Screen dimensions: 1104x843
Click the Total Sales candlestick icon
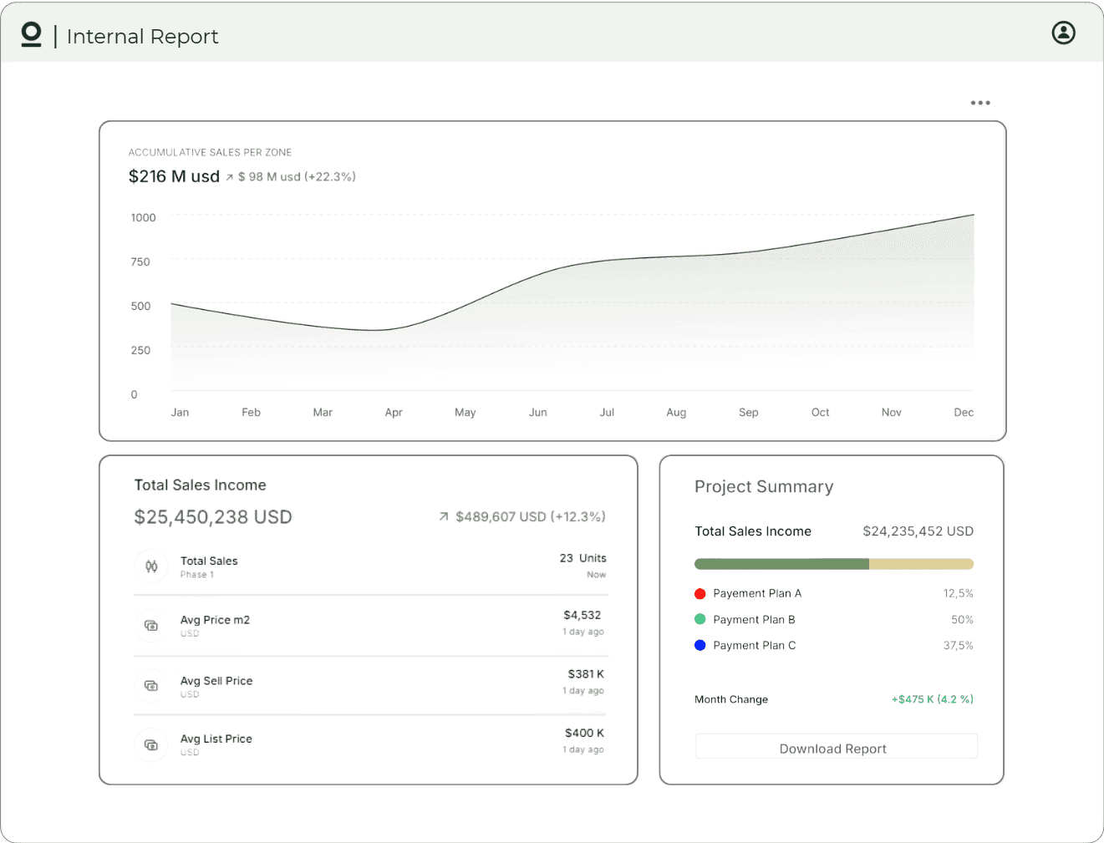click(151, 566)
